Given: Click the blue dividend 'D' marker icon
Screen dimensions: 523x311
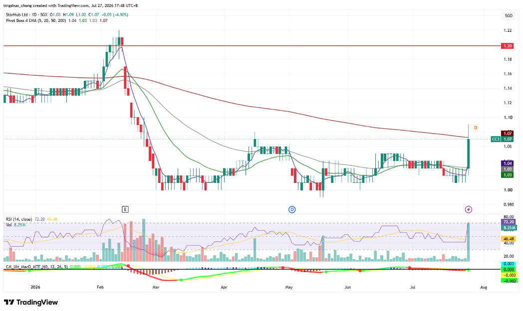Looking at the screenshot, I should [292, 209].
